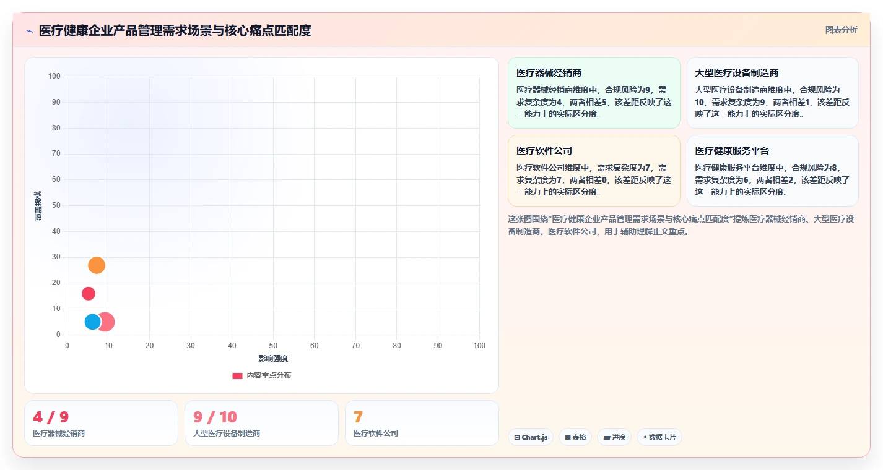Screen dimensions: 883x470
Task: Click 大型医疗设备制造商 label under 9 / 10
Action: pos(227,434)
